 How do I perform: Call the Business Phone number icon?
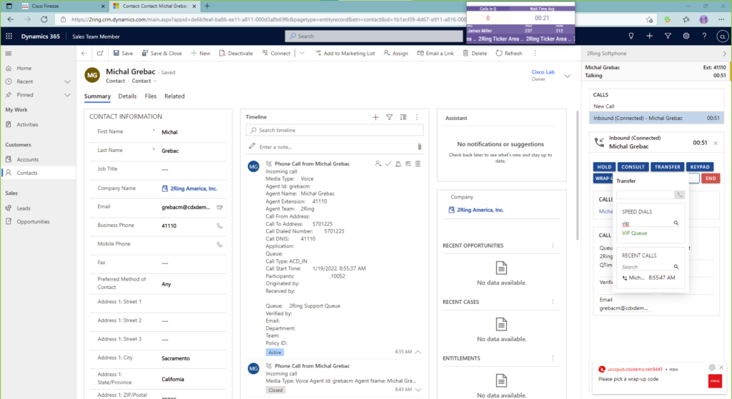tap(220, 226)
